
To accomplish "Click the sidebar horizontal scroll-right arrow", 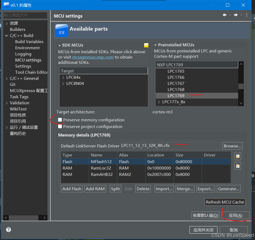I will point(44,218).
